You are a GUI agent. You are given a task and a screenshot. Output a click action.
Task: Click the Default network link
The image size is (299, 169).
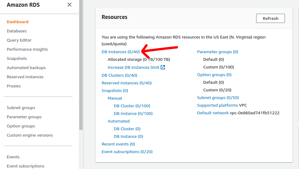pos(213,113)
